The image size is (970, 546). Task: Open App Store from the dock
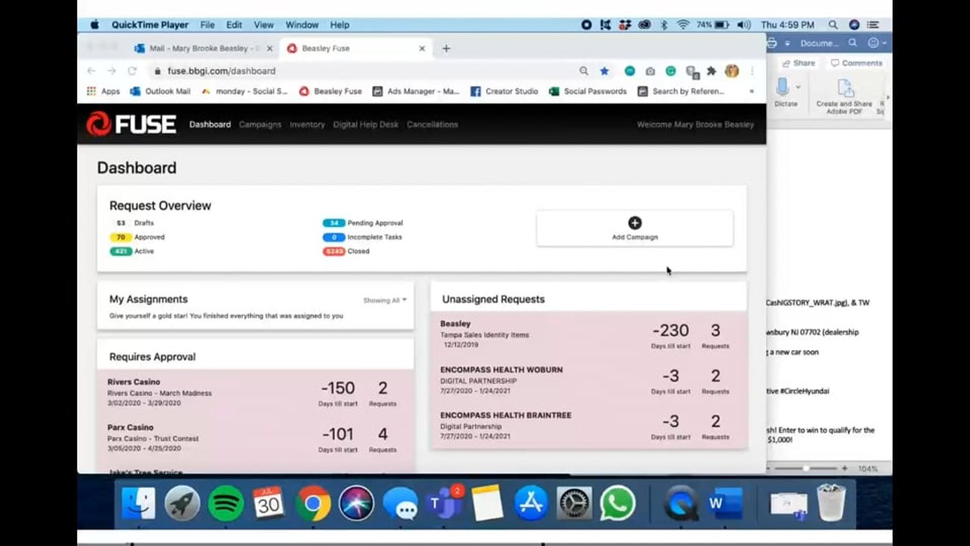530,504
